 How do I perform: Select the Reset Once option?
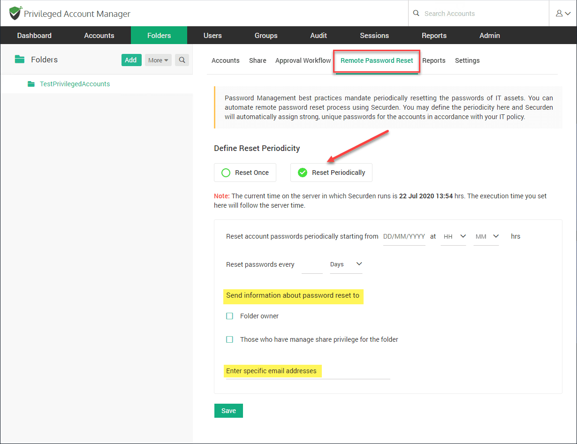coord(245,173)
